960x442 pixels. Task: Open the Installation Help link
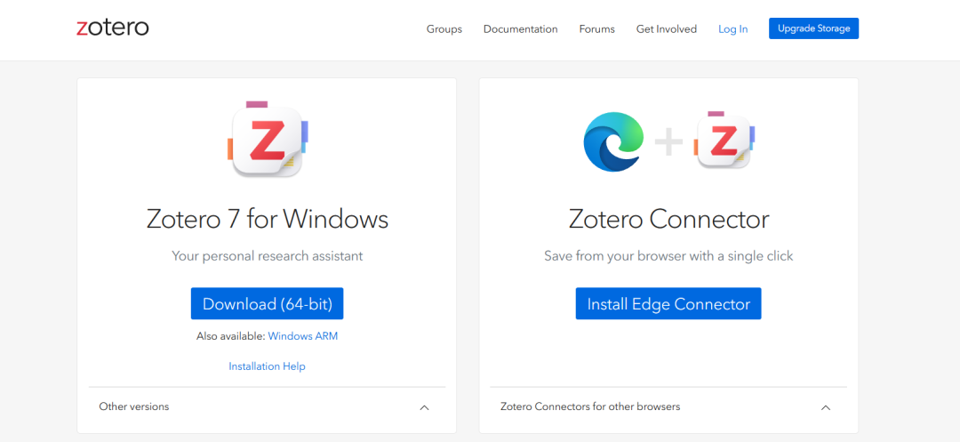pyautogui.click(x=267, y=366)
